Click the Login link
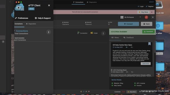Screen dimensions: 170x95 [x=141, y=6]
